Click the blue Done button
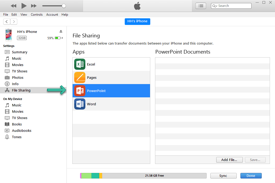The width and height of the screenshot is (275, 183). [x=251, y=176]
